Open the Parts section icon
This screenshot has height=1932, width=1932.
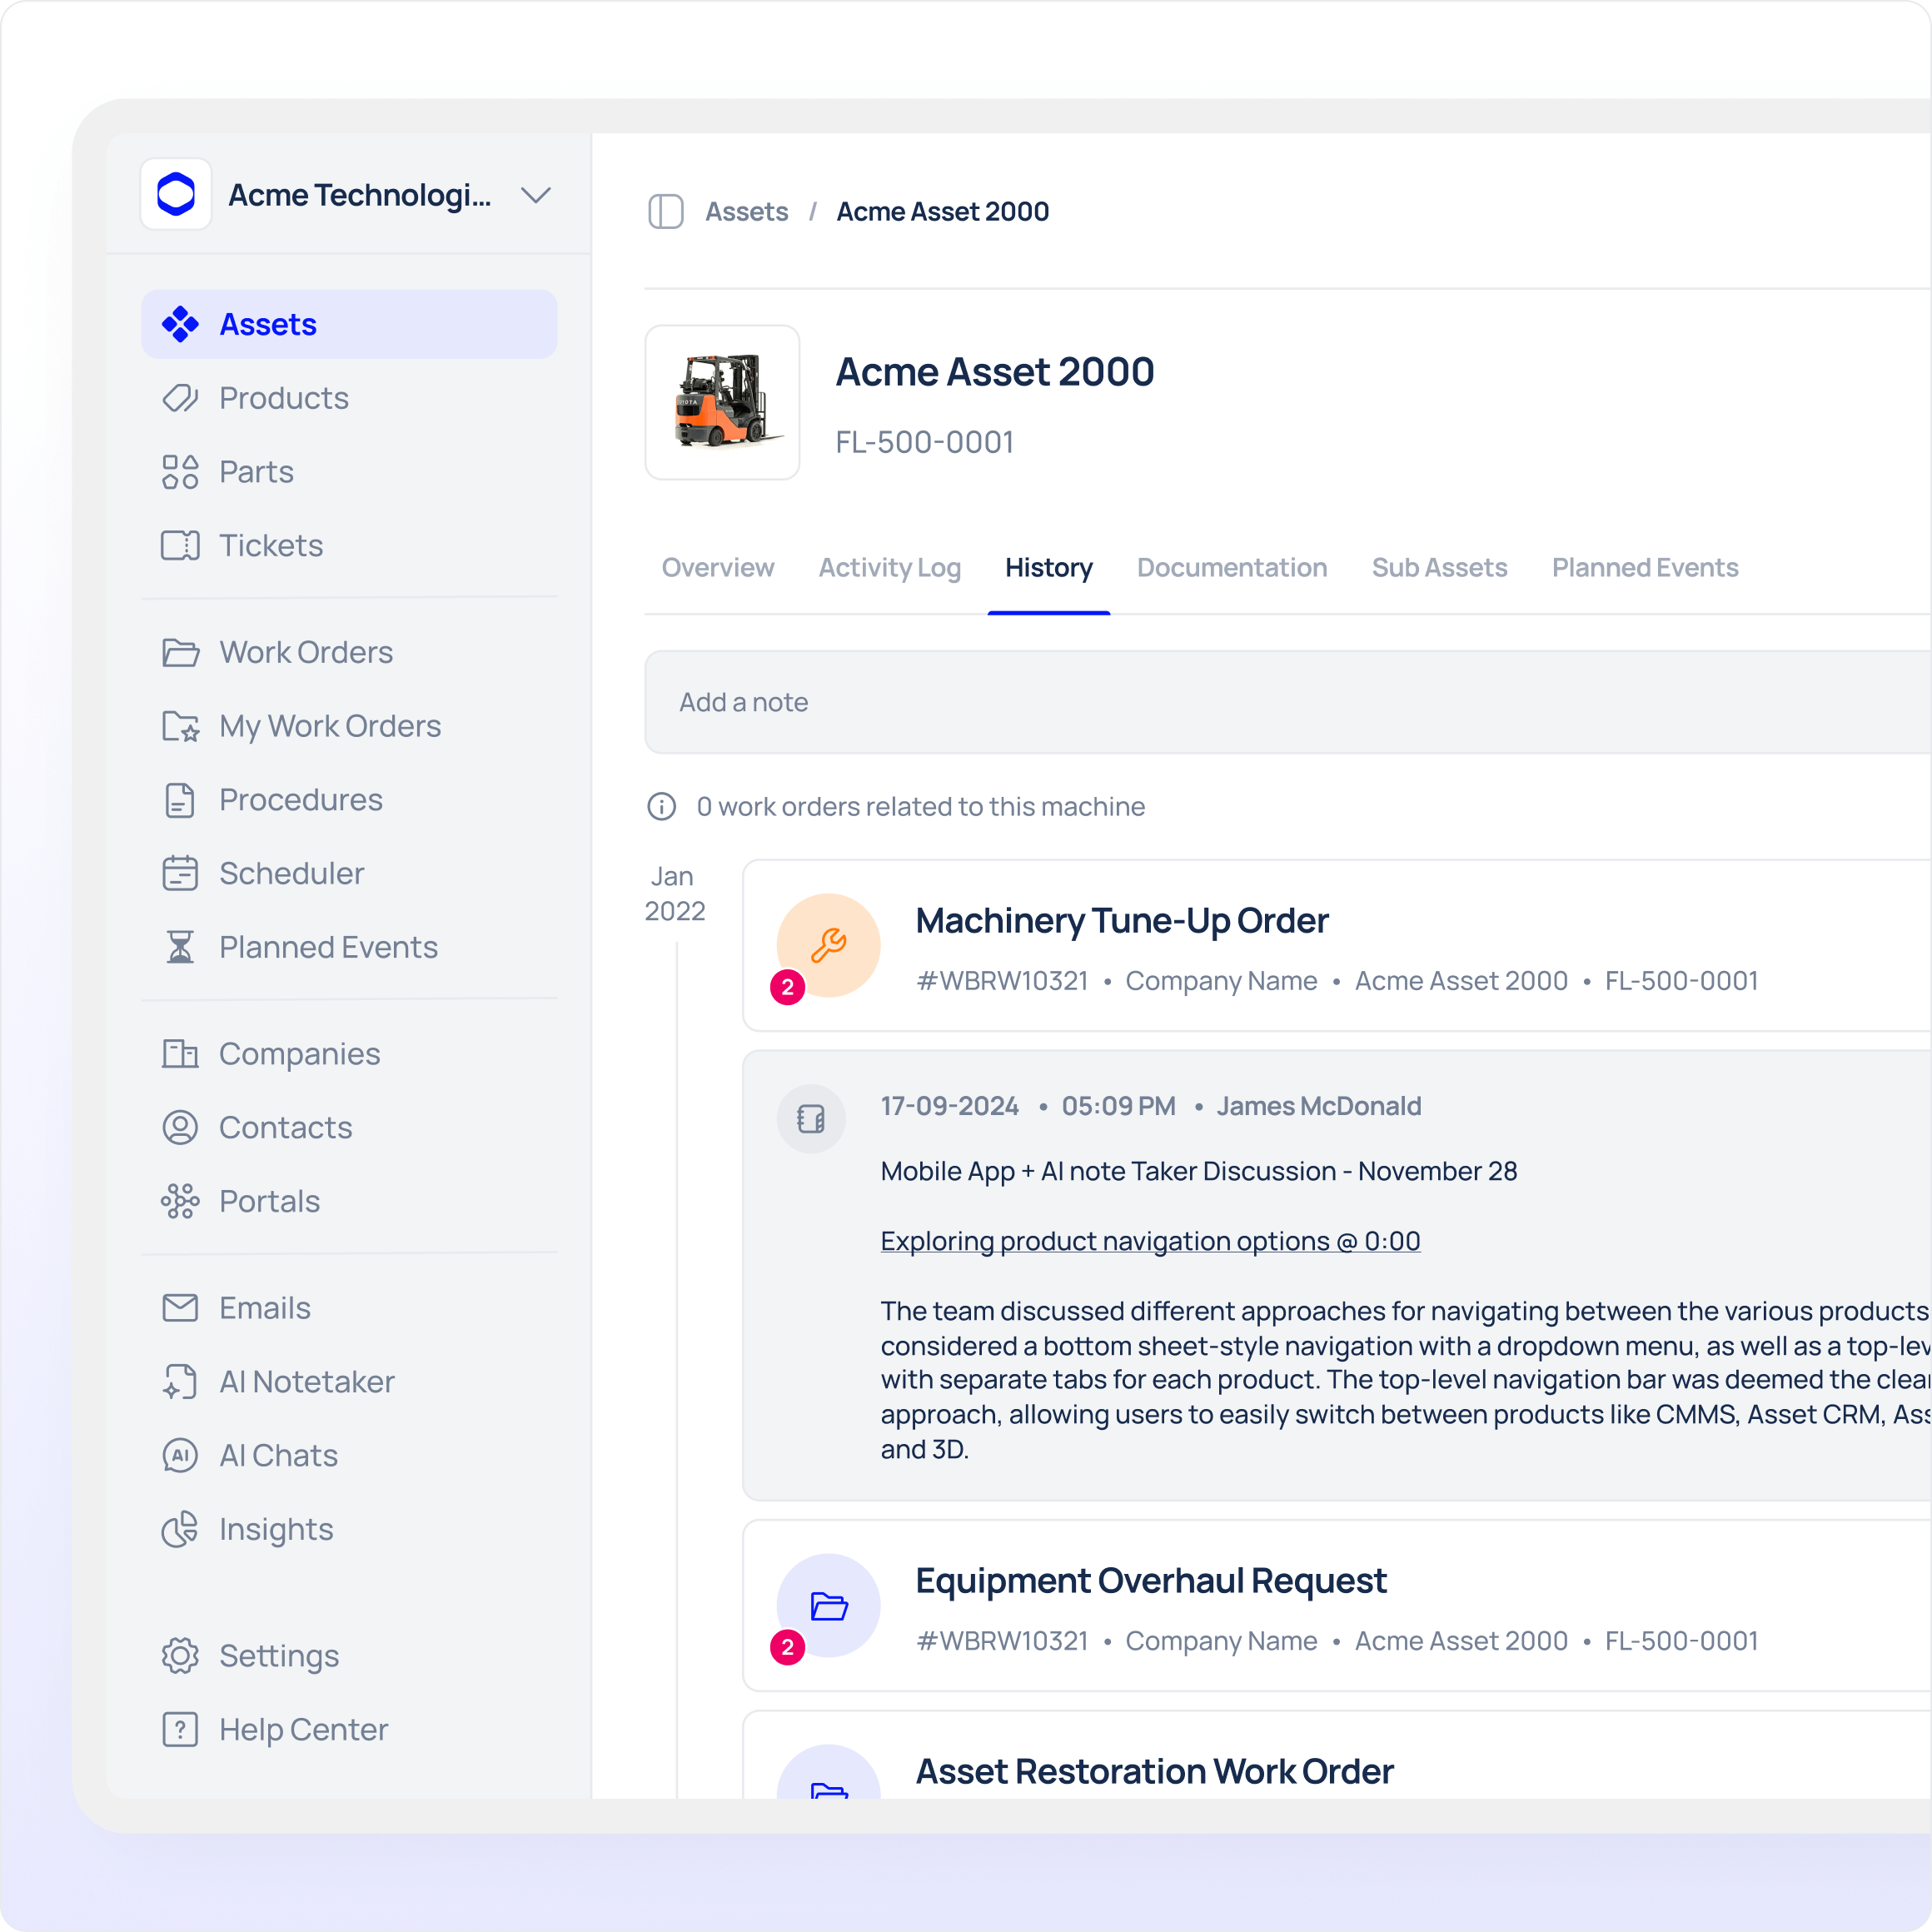tap(180, 472)
